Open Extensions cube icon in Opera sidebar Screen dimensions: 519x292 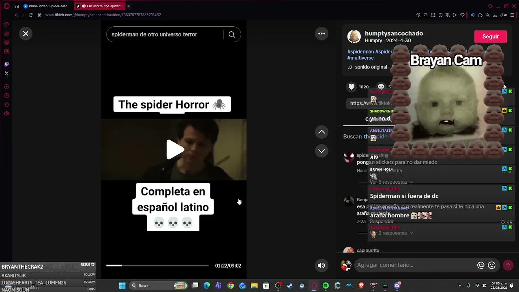(x=6, y=105)
